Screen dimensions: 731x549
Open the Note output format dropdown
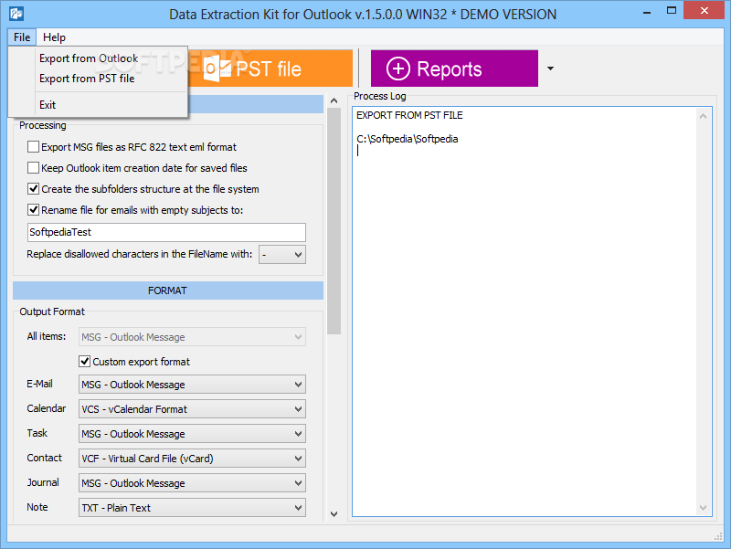coord(192,508)
